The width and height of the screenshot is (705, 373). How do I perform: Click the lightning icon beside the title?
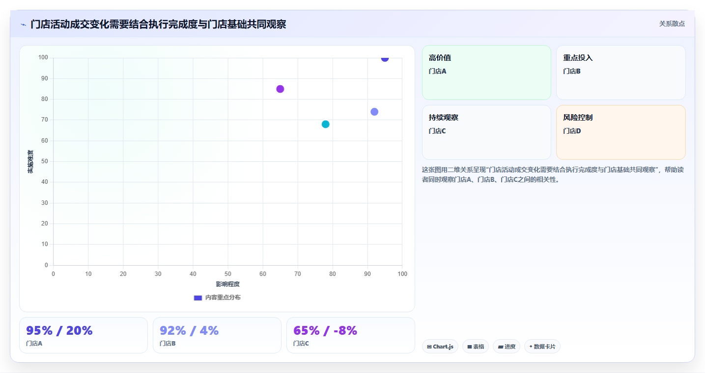click(23, 24)
